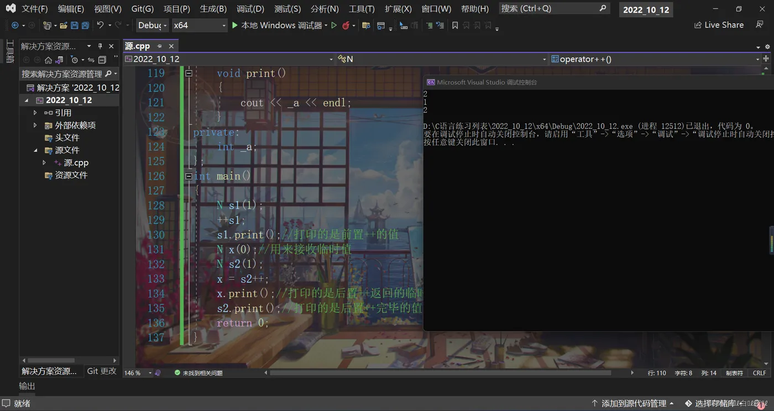Click the pending changes filter clock icon
Image resolution: width=774 pixels, height=411 pixels.
[x=75, y=60]
